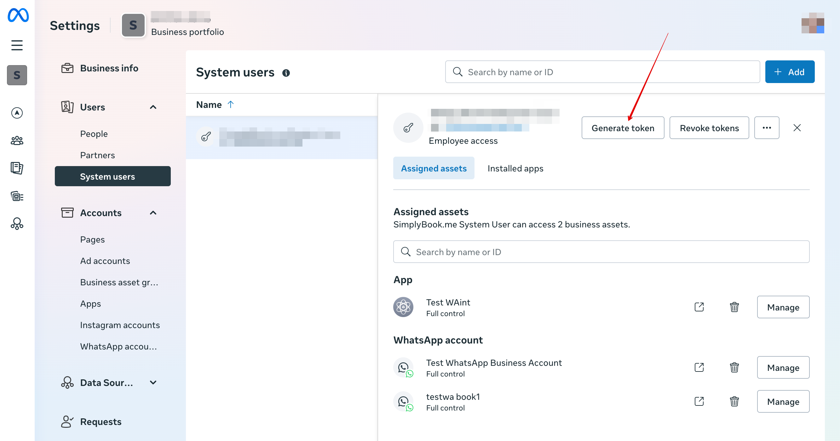Click the people group sidebar icon
840x441 pixels.
point(17,141)
